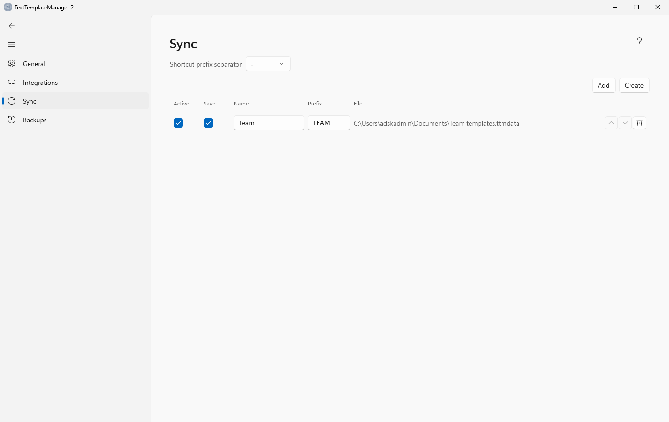Open the help question mark icon
The height and width of the screenshot is (422, 669).
click(639, 41)
